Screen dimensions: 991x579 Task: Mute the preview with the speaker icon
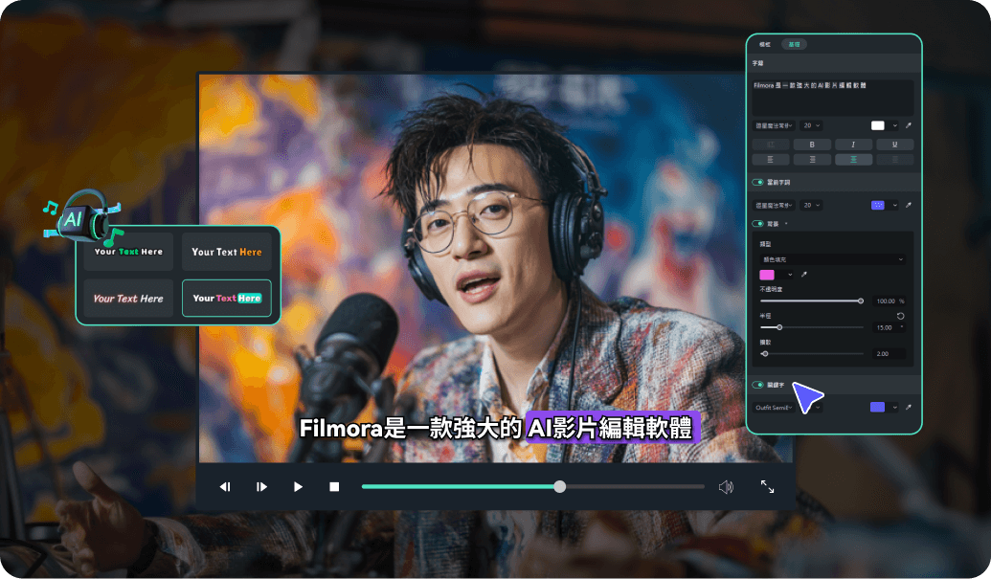click(726, 487)
